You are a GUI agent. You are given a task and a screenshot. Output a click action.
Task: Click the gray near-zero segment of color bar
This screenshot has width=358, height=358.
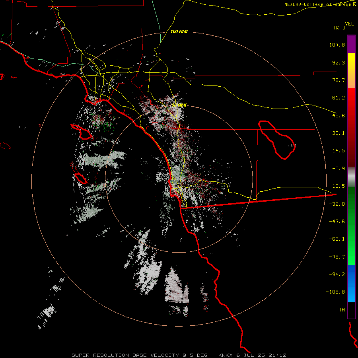click(351, 177)
